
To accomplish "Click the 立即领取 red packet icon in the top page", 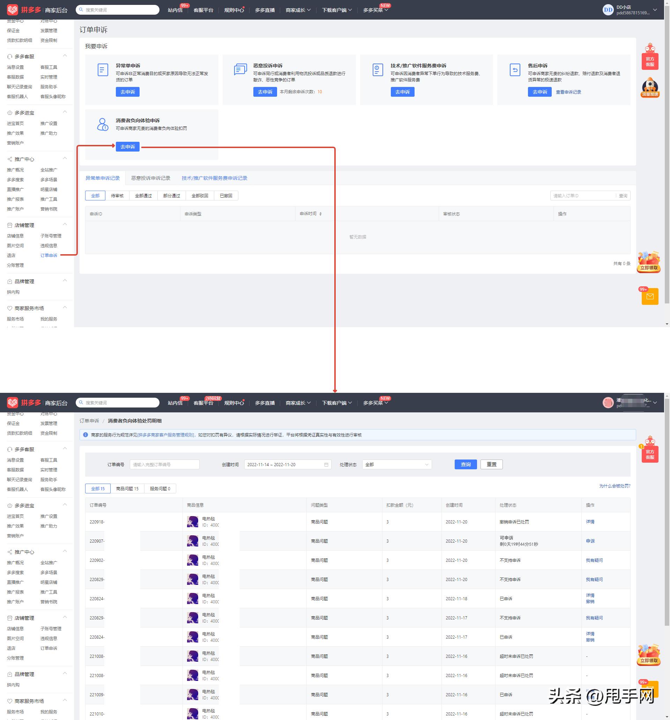I will (648, 262).
